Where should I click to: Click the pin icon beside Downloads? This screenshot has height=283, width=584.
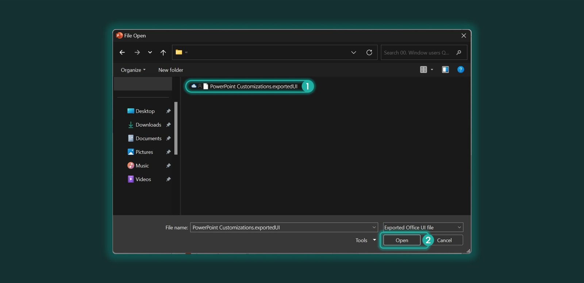pyautogui.click(x=168, y=125)
